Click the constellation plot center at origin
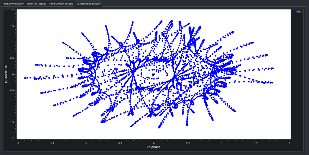The height and width of the screenshot is (155, 309). point(154,74)
